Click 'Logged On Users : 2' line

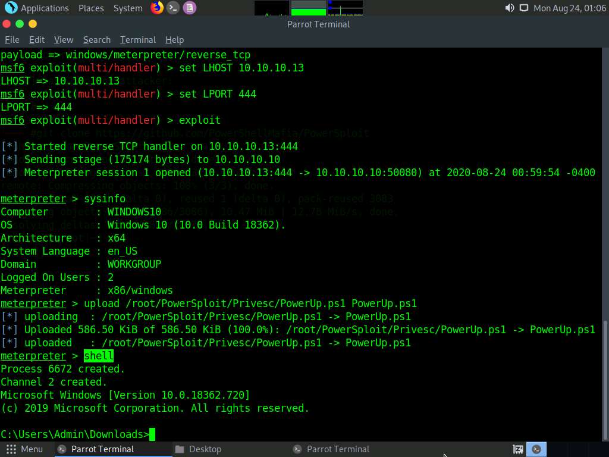57,277
